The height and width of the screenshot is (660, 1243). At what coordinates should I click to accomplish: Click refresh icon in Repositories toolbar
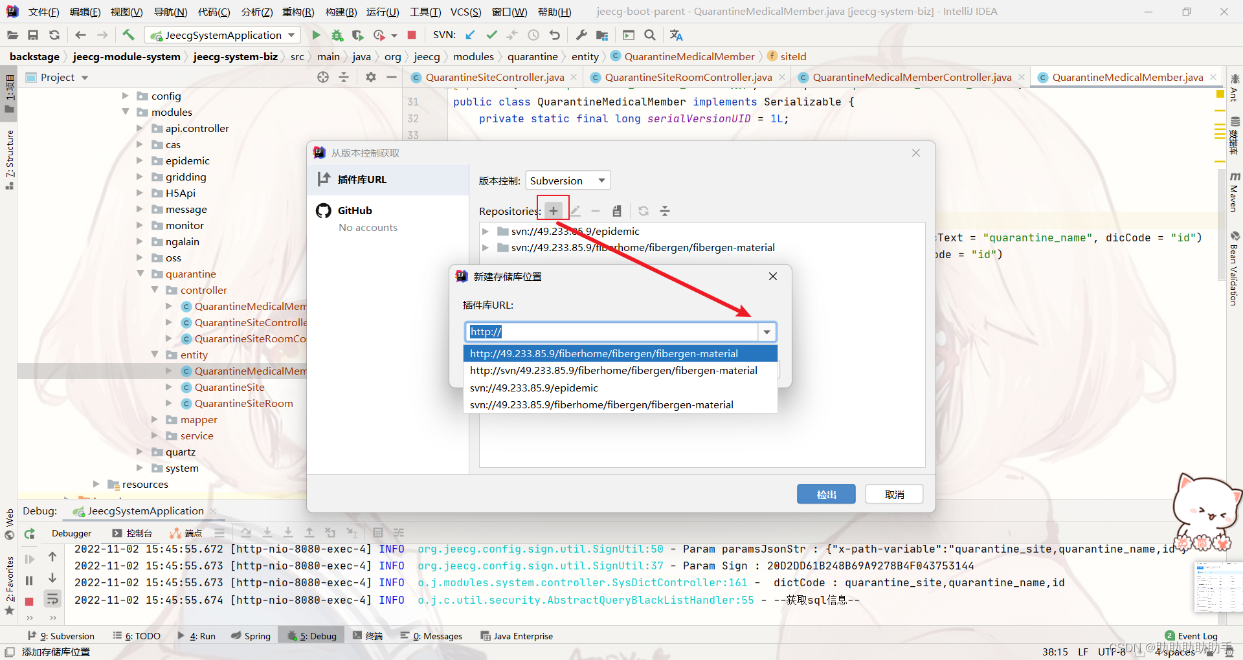point(644,211)
